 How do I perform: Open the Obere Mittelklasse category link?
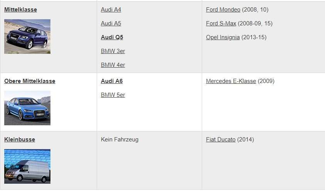[30, 81]
